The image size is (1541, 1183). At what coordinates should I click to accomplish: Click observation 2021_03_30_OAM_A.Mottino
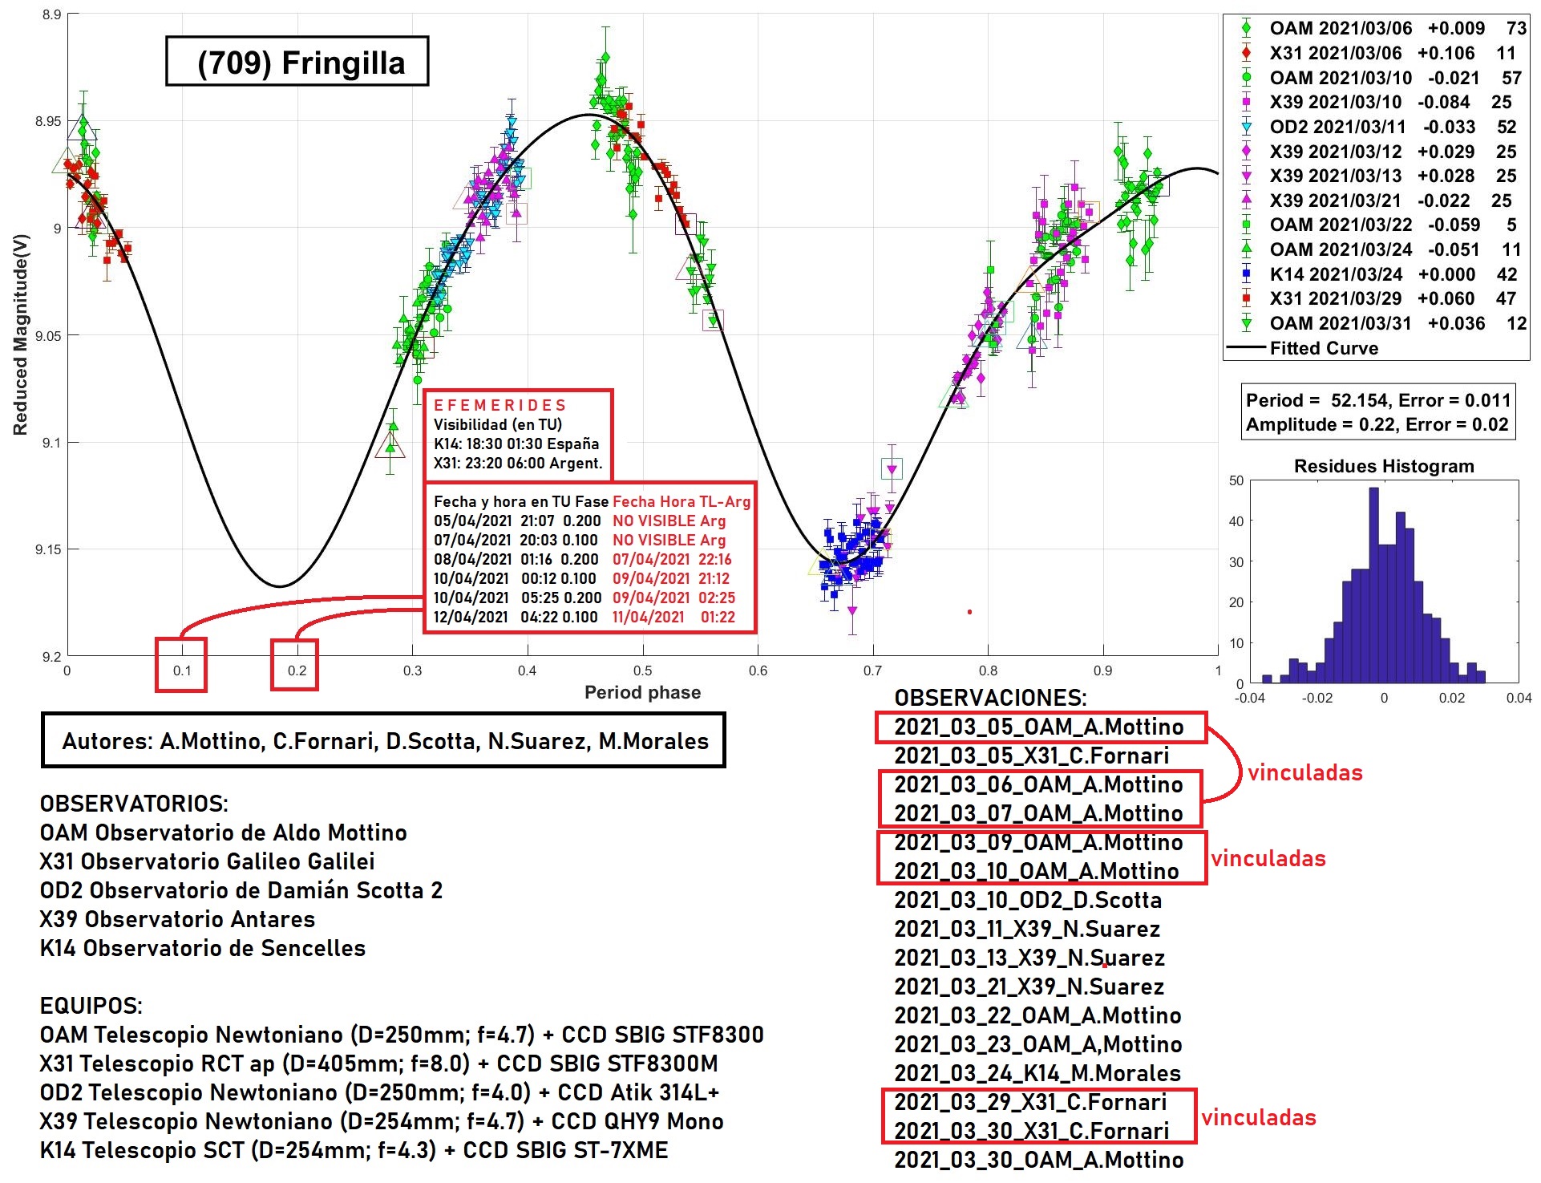(x=1039, y=1160)
